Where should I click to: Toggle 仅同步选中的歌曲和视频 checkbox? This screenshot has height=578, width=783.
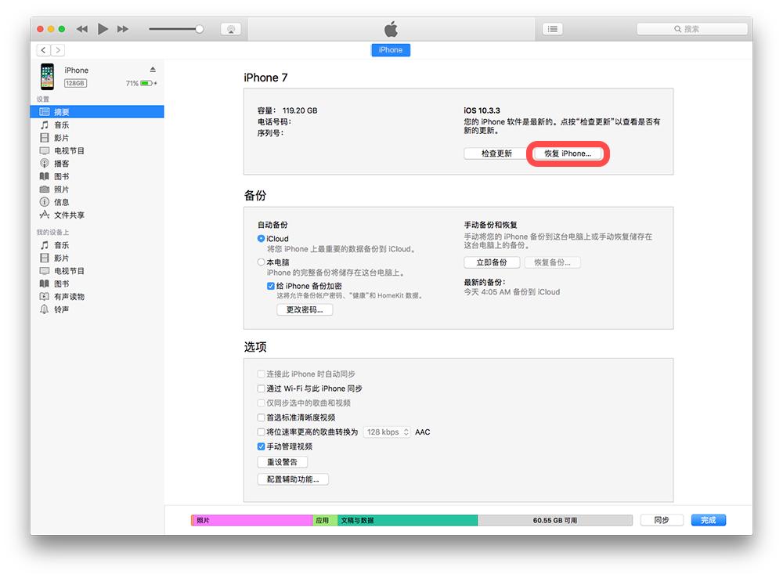point(261,403)
